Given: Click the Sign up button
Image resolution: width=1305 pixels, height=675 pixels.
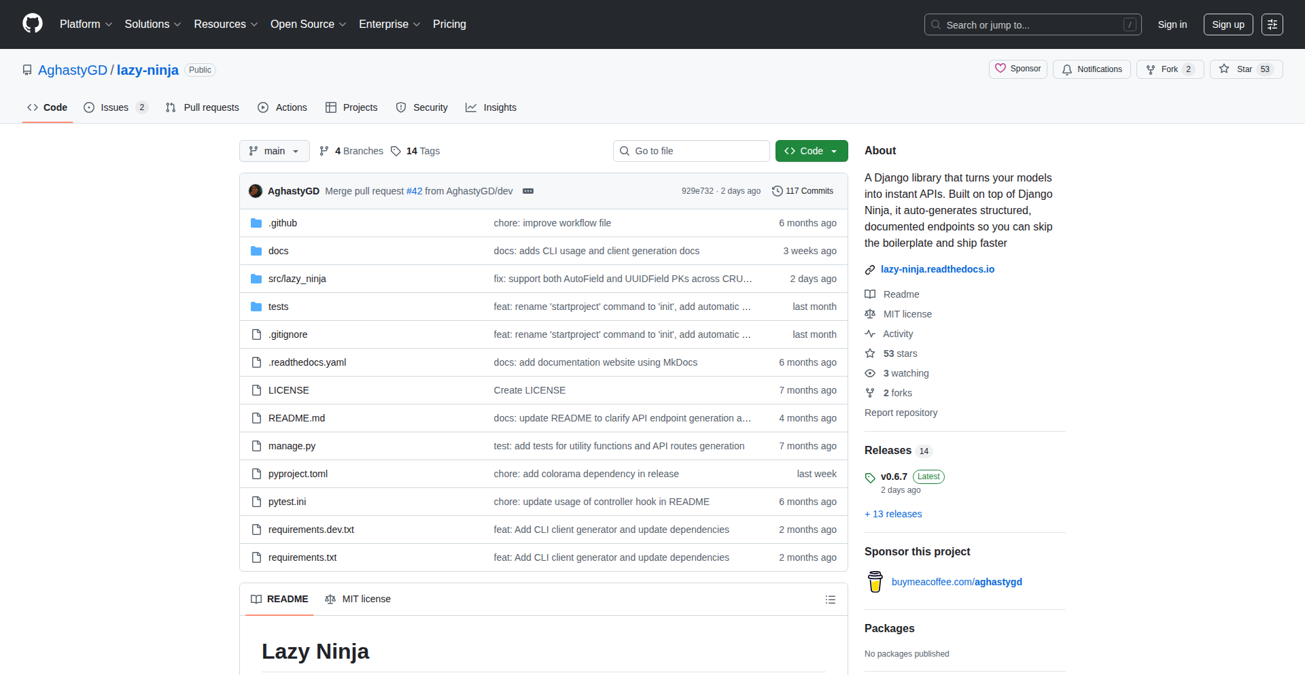Looking at the screenshot, I should tap(1228, 24).
